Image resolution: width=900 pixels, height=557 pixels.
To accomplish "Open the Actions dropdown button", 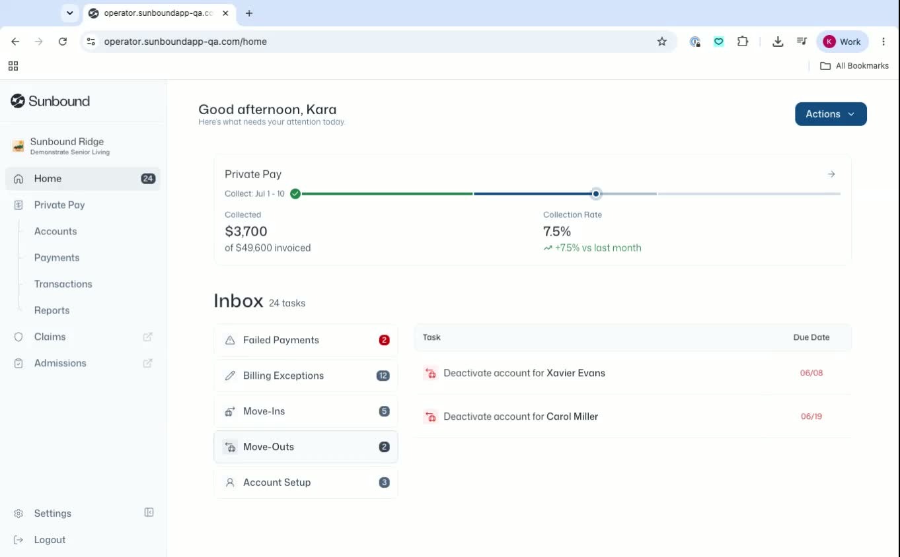I will tap(831, 114).
